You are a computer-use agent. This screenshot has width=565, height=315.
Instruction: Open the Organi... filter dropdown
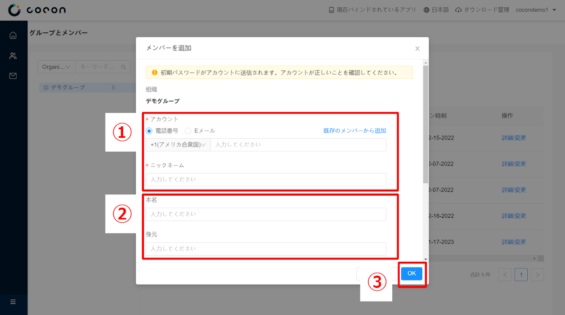point(56,67)
